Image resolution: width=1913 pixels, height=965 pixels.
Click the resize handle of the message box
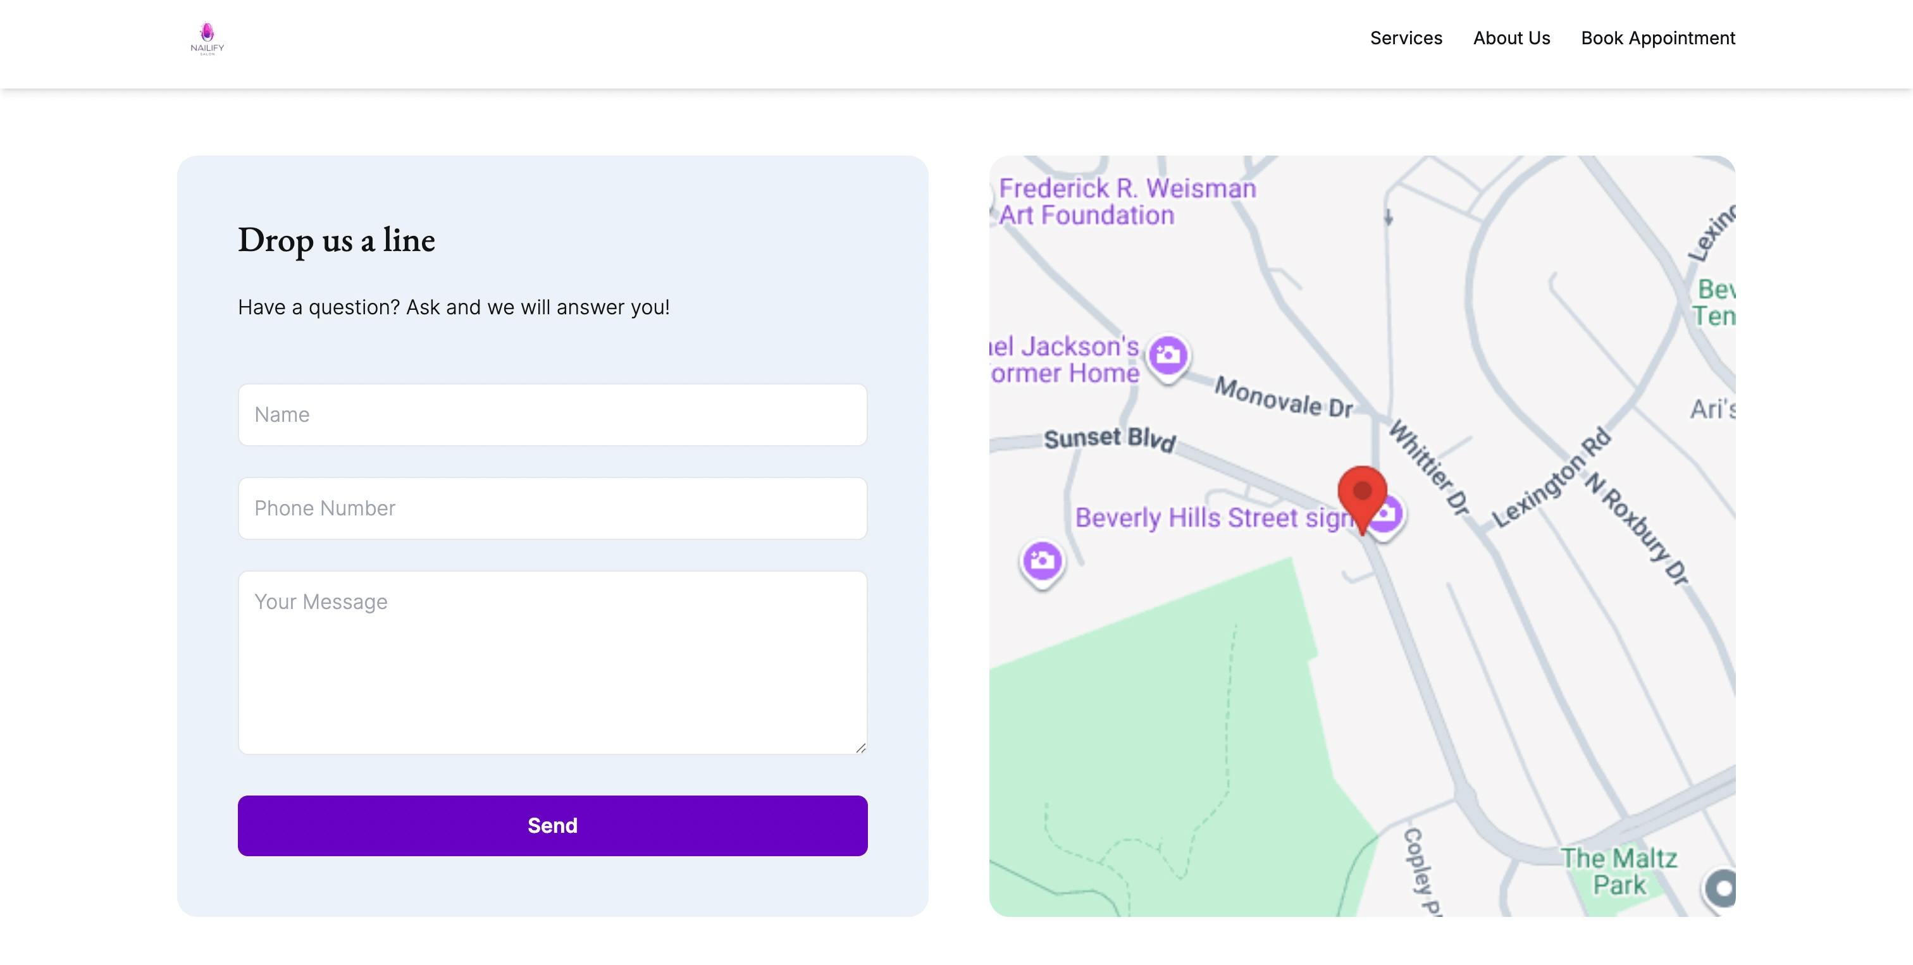862,747
